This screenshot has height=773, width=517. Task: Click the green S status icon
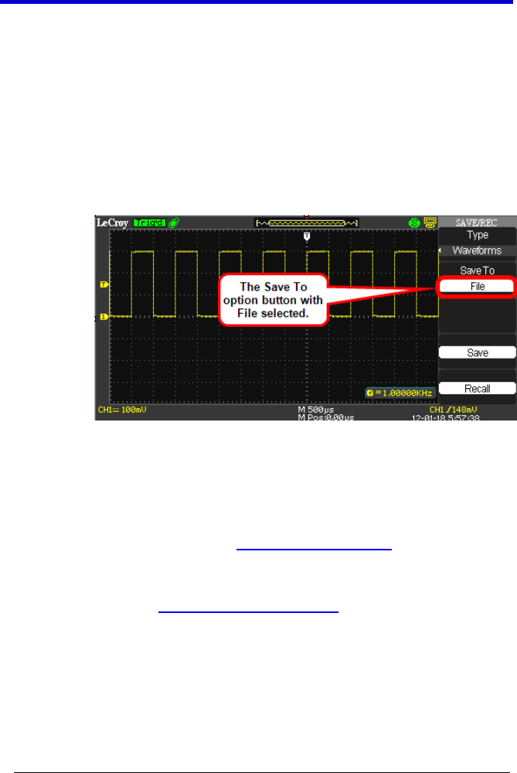[414, 223]
